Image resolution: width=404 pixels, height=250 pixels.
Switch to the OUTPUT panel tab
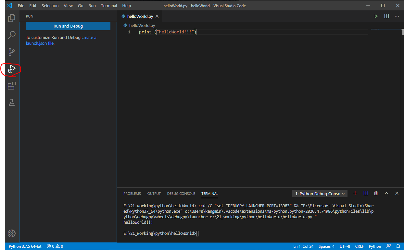pos(154,194)
